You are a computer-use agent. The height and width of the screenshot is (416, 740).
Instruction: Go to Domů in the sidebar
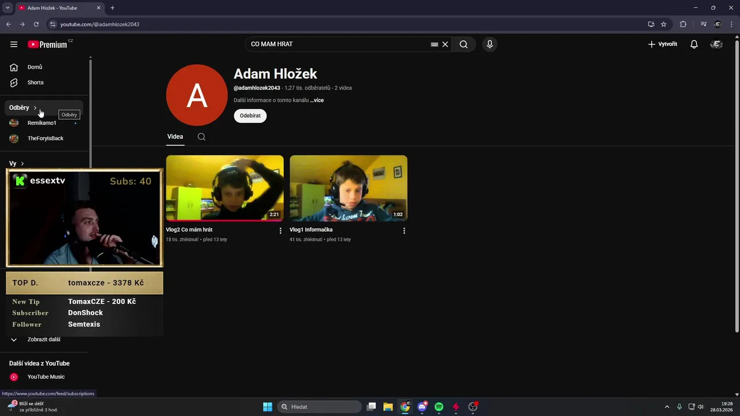tap(44, 67)
